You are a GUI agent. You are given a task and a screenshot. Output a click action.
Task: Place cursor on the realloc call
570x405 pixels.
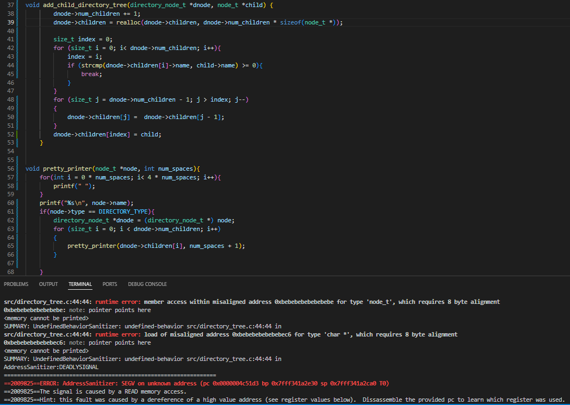coord(128,22)
